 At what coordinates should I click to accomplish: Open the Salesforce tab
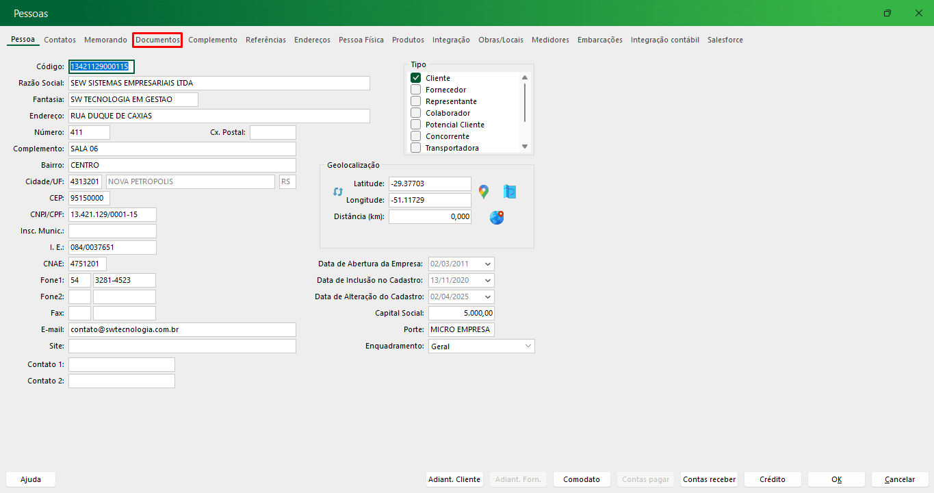click(x=725, y=40)
